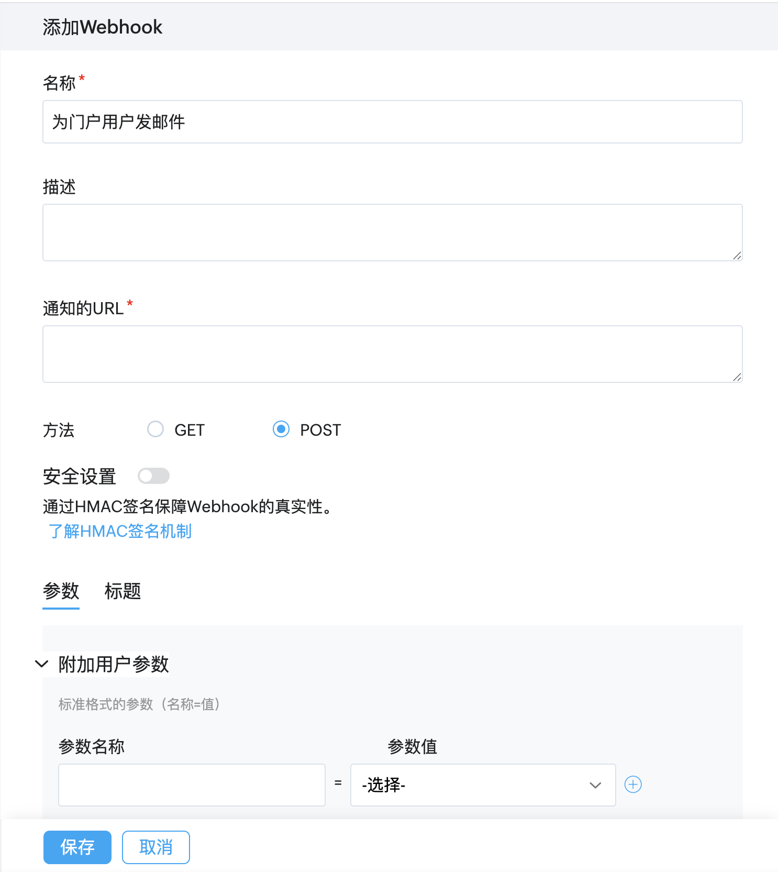Screen dimensions: 778x872
Task: Click the 描述 textarea resize handle
Action: click(x=737, y=255)
